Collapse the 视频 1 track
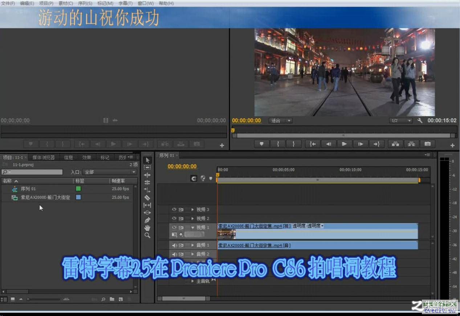The width and height of the screenshot is (460, 316). [x=193, y=227]
